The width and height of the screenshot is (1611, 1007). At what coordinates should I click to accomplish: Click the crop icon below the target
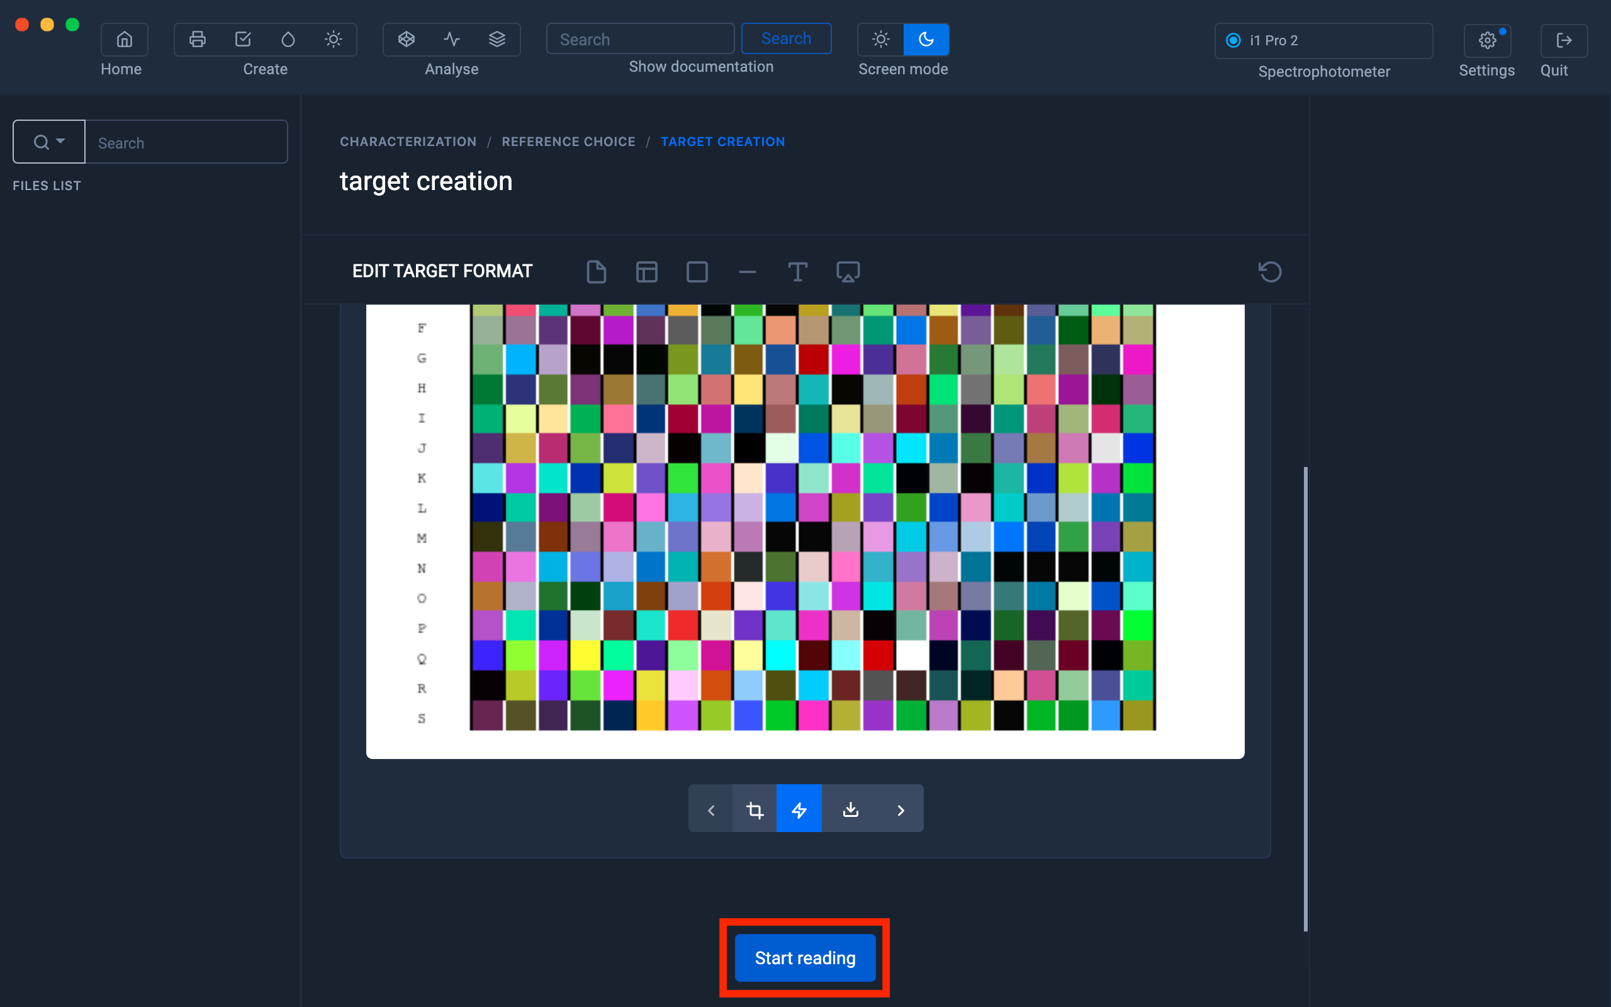(x=755, y=810)
